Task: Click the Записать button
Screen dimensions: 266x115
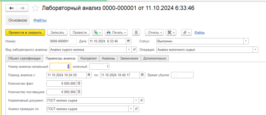Action: pos(57,33)
